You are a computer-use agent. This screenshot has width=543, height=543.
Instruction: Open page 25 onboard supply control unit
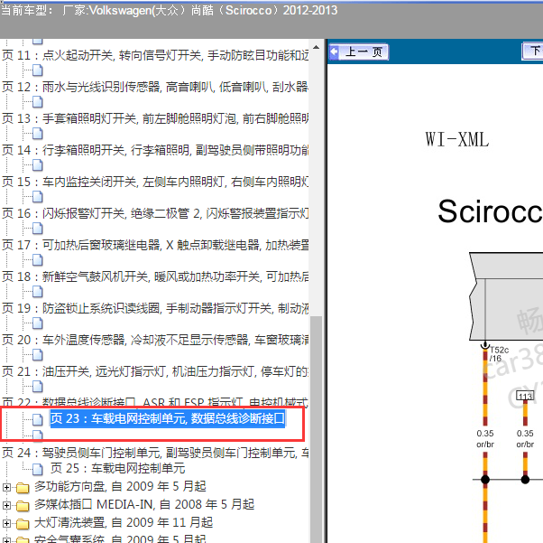click(118, 468)
